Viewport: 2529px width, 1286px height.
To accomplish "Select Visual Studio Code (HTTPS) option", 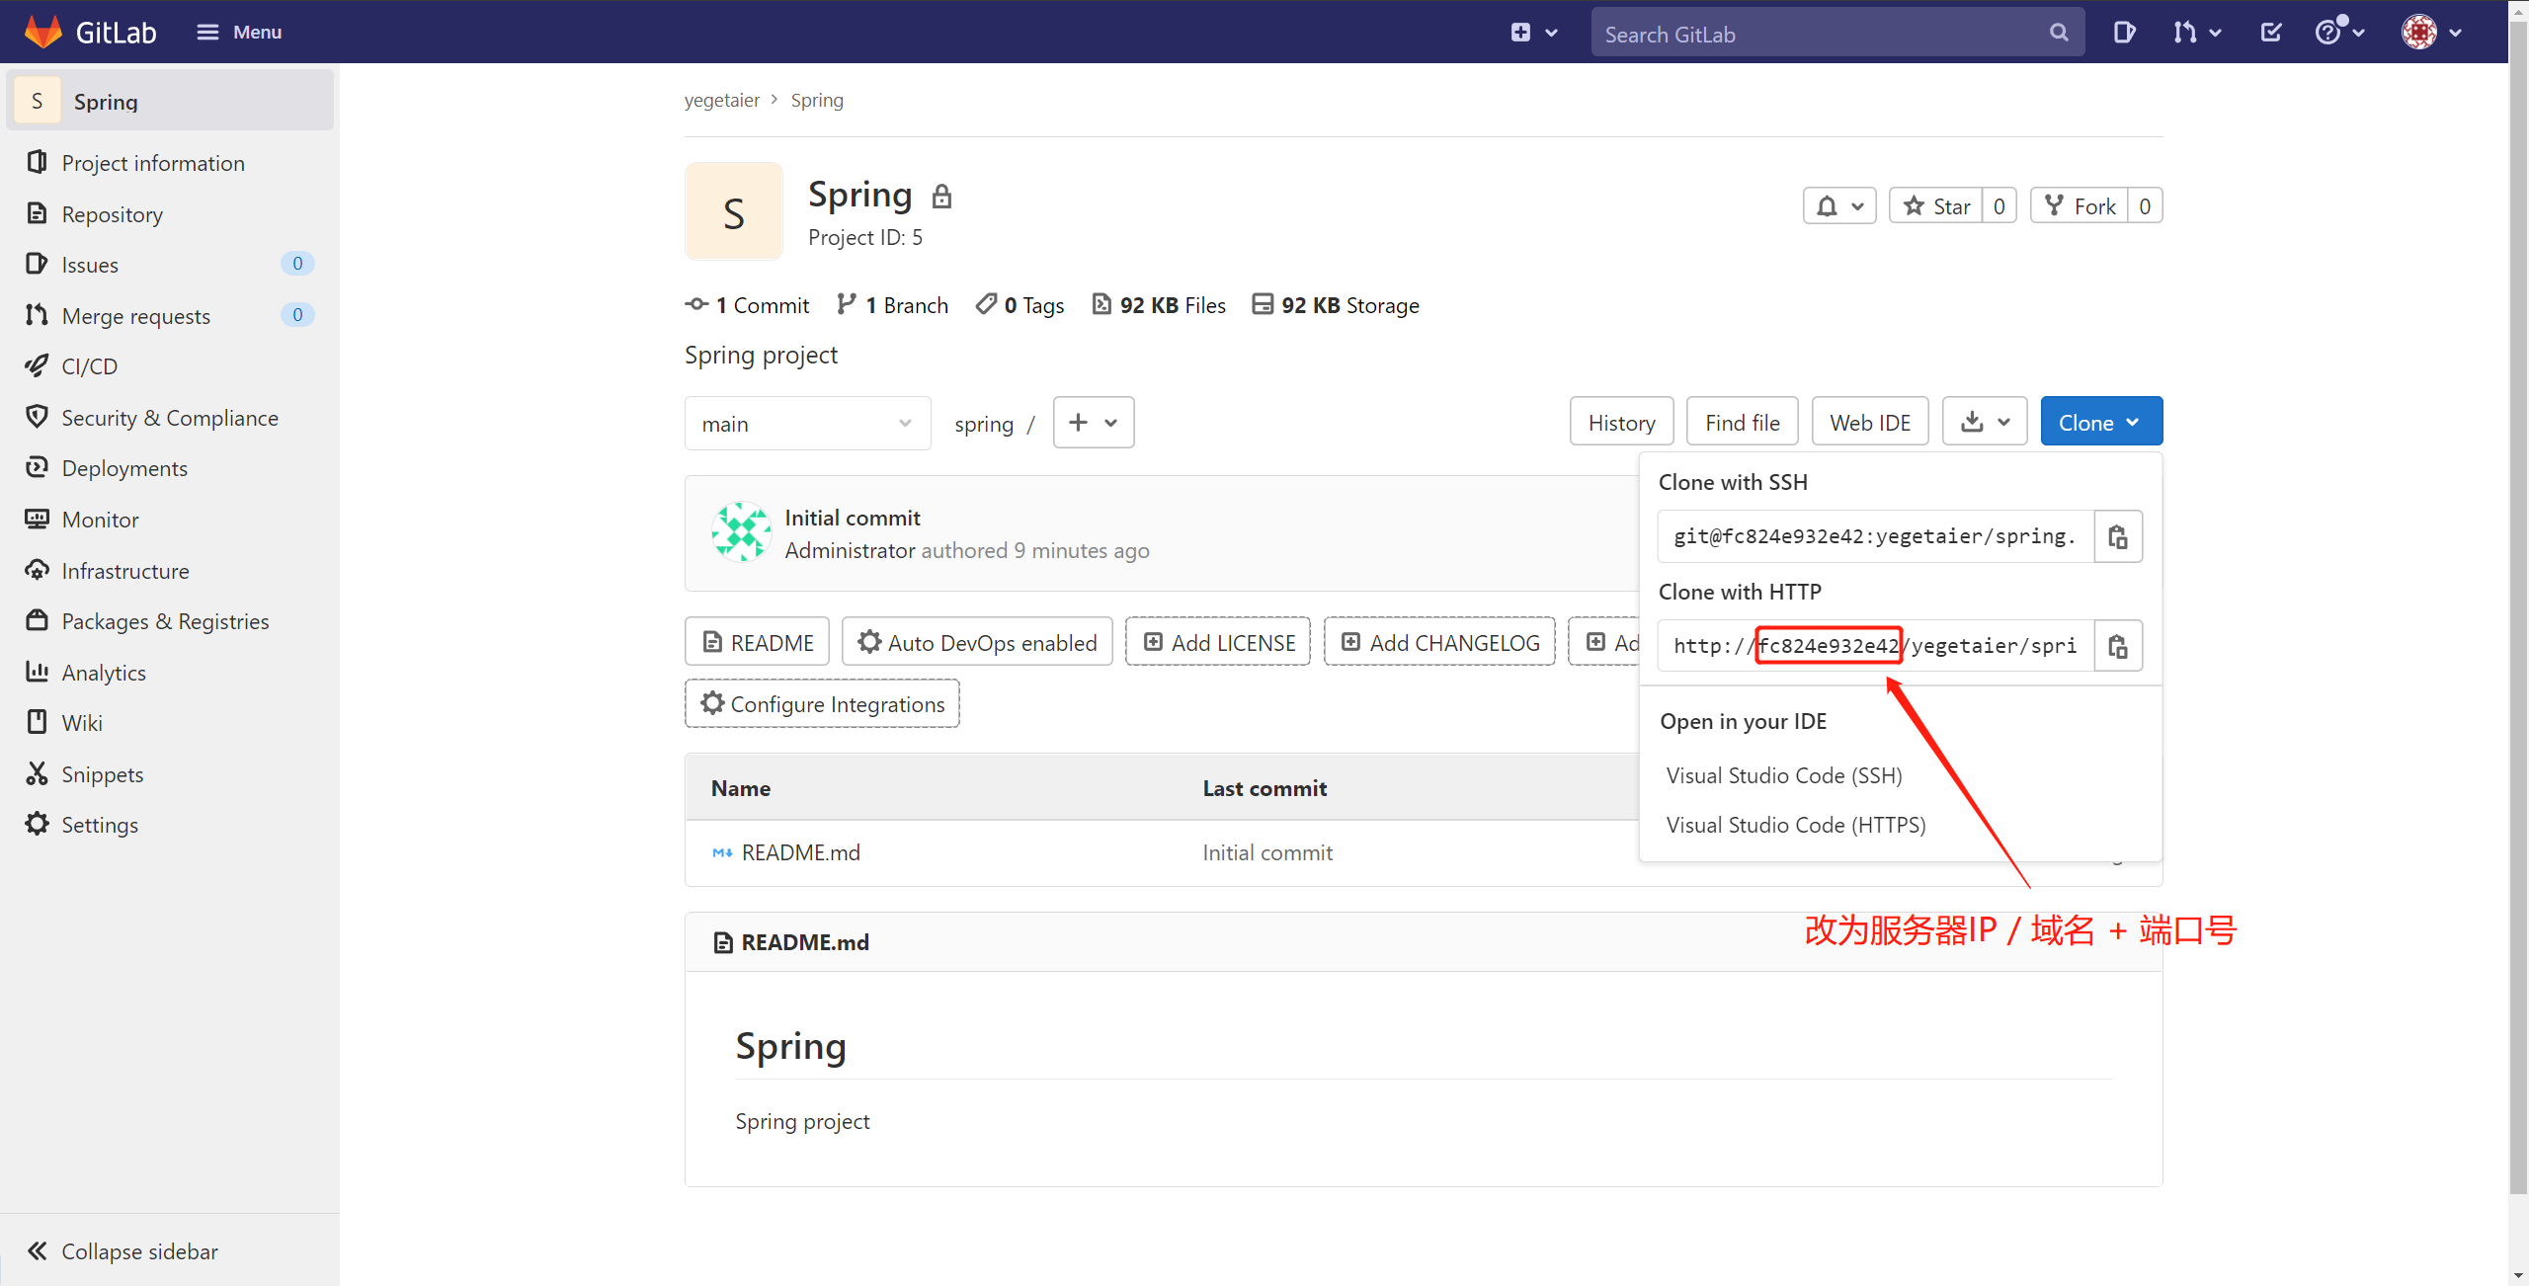I will pyautogui.click(x=1795, y=825).
